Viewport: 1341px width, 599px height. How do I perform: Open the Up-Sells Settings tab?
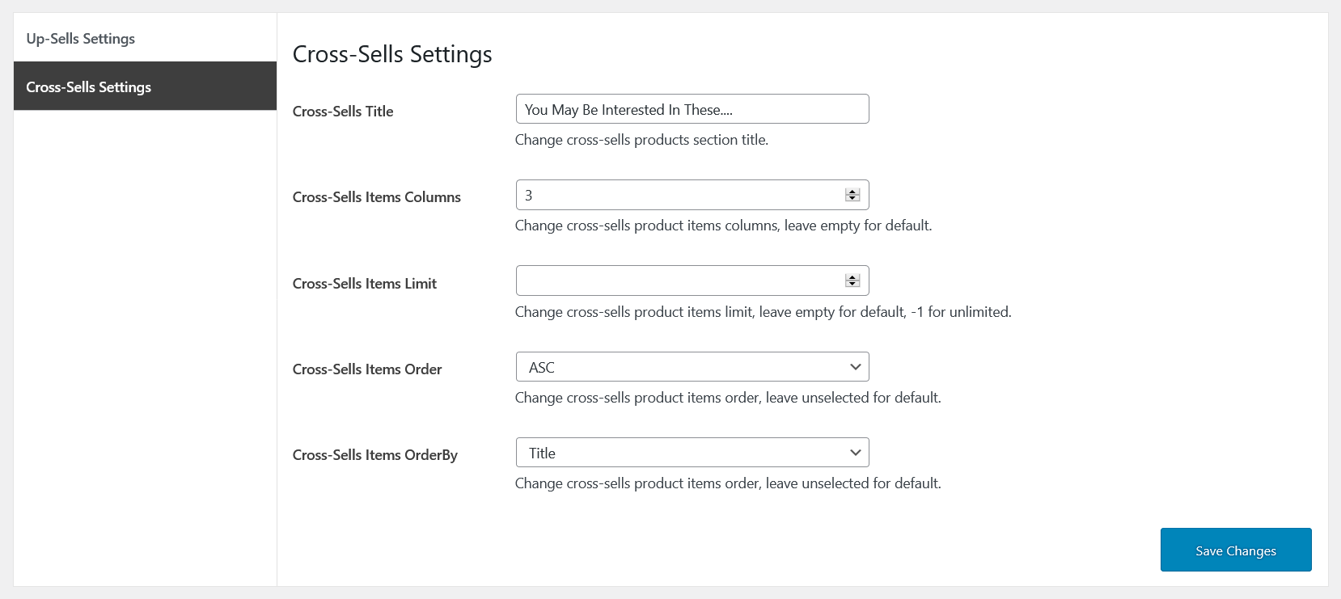81,39
